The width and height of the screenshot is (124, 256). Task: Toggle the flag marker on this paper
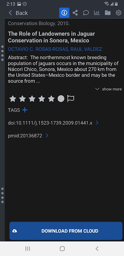click(71, 99)
